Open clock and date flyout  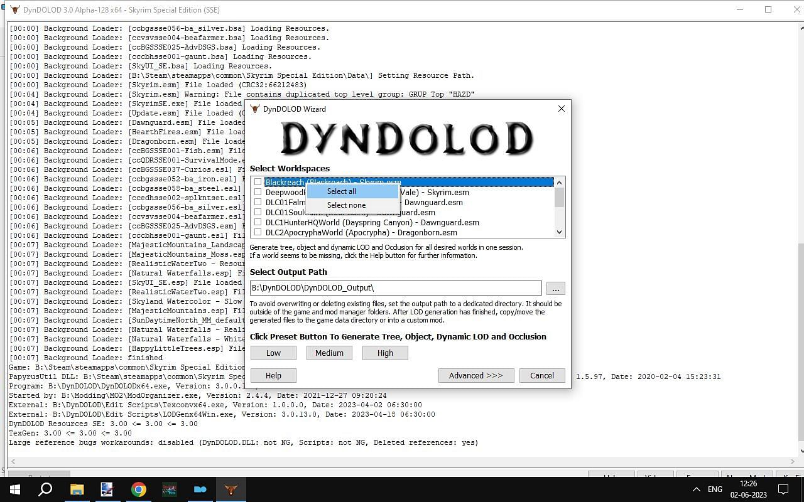point(748,489)
